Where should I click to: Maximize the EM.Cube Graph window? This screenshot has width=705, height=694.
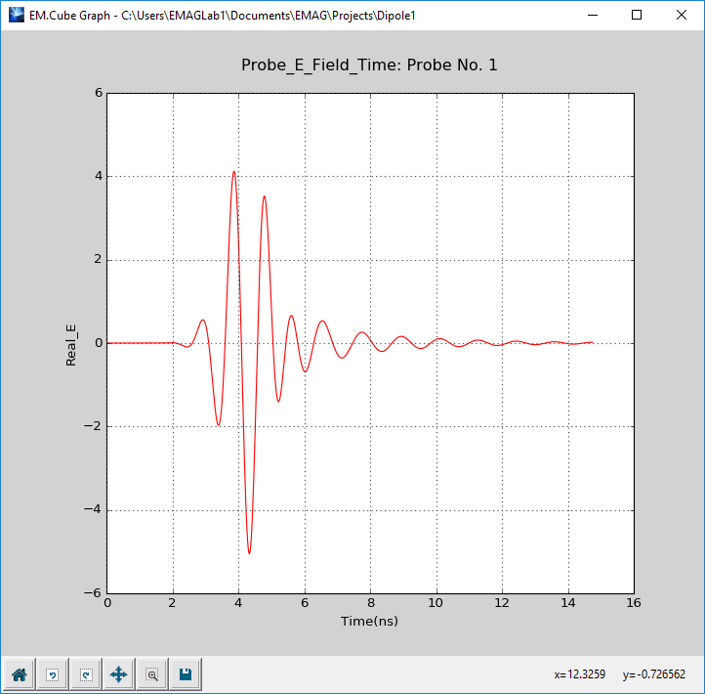[x=637, y=15]
